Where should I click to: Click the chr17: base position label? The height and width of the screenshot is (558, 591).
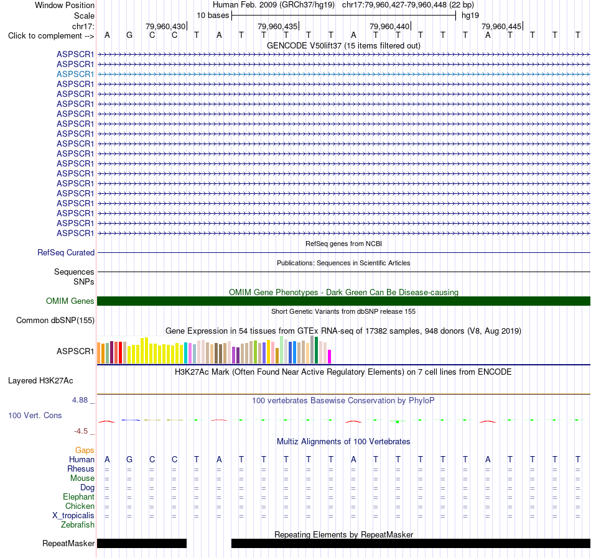(x=83, y=26)
